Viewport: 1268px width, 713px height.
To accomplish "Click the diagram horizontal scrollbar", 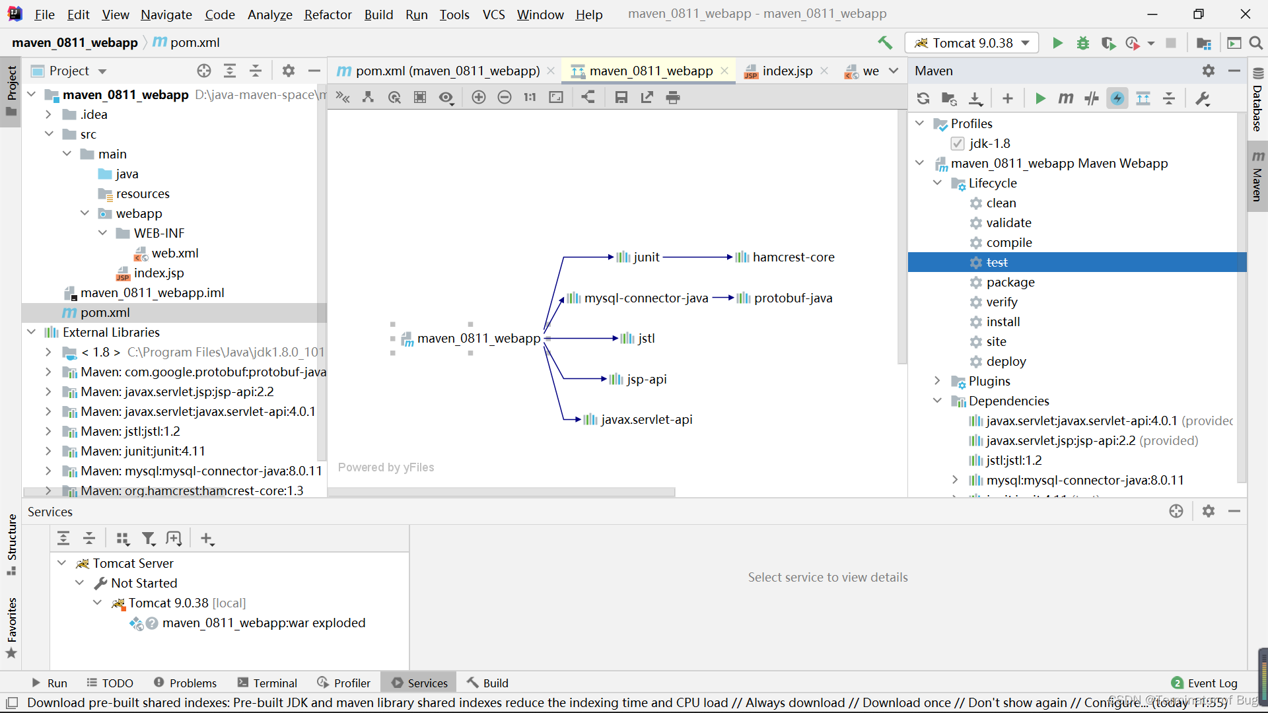I will [x=502, y=492].
